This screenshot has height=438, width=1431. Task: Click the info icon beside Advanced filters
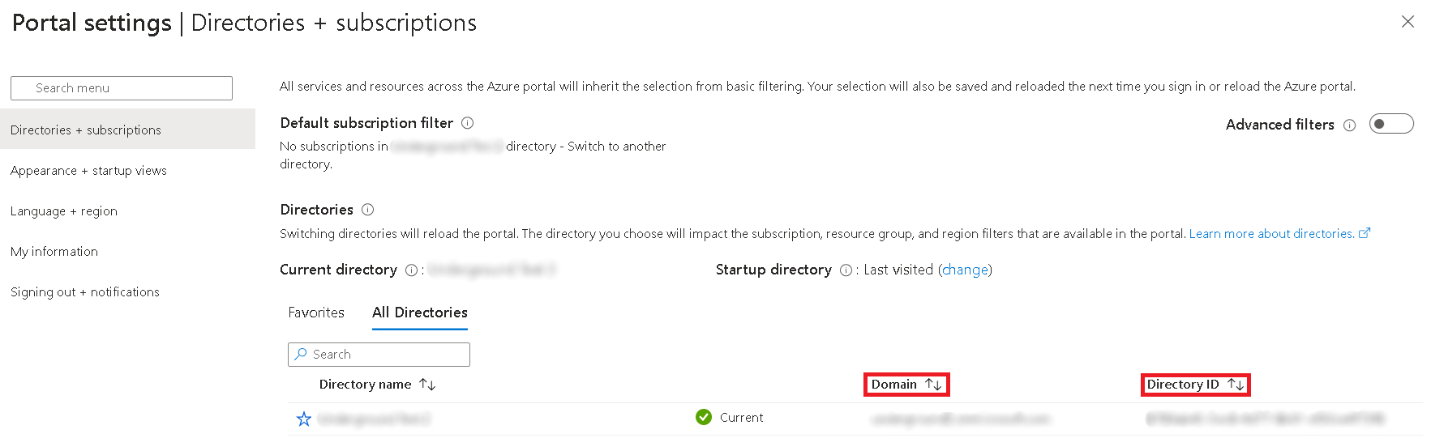(1349, 125)
